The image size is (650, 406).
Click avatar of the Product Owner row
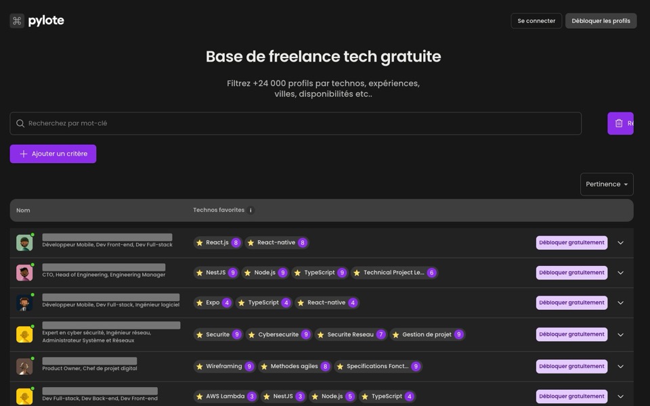[24, 367]
